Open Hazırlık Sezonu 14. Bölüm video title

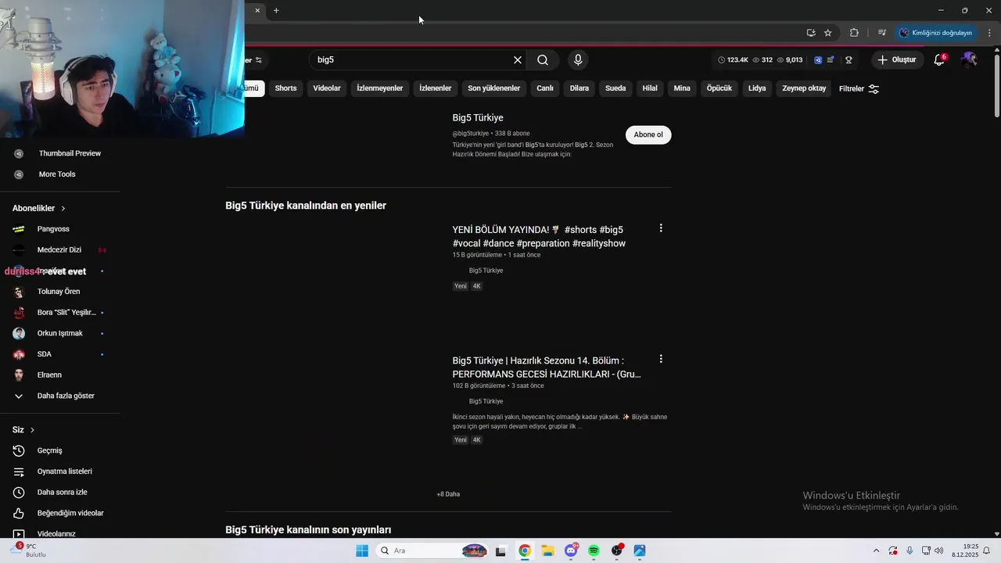[547, 368]
